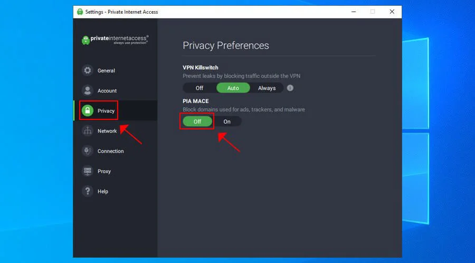
Task: Set VPN Killswitch to Off
Action: point(199,88)
